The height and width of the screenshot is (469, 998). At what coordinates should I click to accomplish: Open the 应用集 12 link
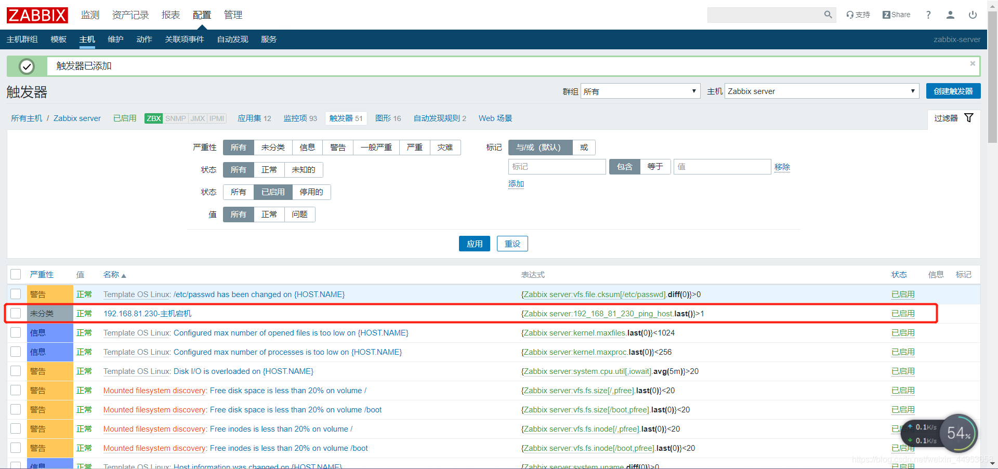point(254,118)
